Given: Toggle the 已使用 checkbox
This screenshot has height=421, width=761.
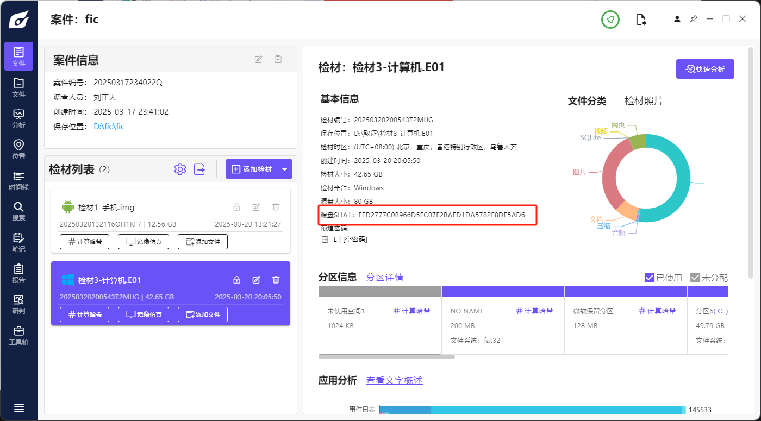Looking at the screenshot, I should [x=649, y=278].
